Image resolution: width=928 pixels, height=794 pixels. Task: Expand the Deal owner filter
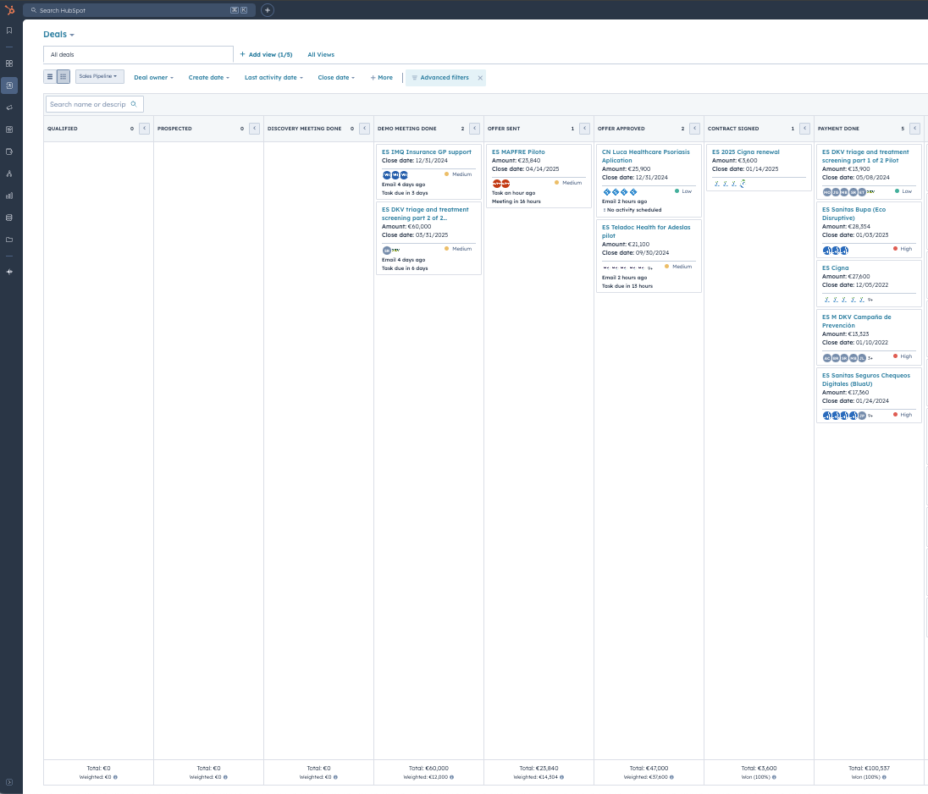pyautogui.click(x=153, y=78)
